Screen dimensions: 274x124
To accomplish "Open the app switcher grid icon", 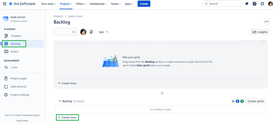I will pos(5,4).
